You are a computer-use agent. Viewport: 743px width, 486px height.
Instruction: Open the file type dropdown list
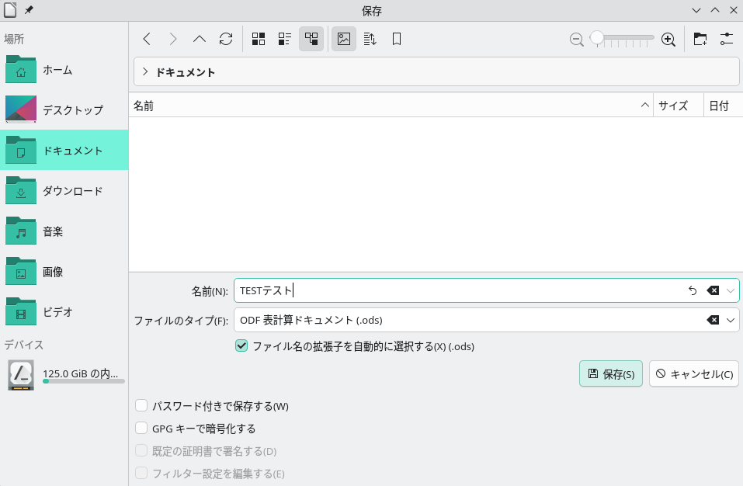click(731, 320)
